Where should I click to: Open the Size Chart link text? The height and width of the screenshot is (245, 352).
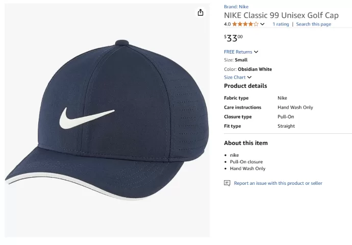tap(235, 78)
